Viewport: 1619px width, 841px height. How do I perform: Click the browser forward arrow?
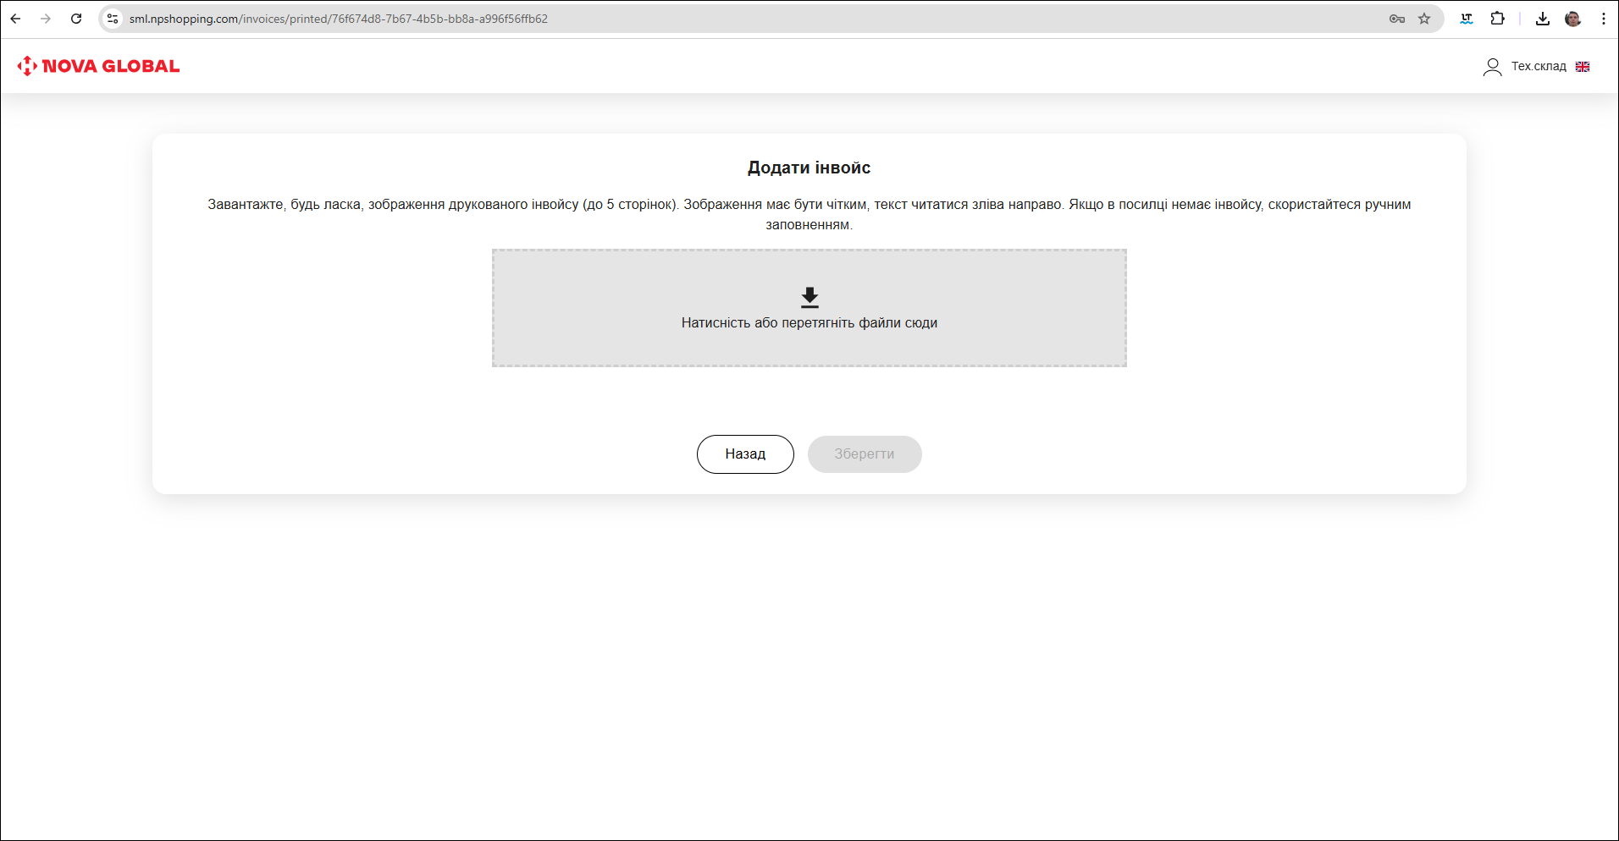[46, 19]
